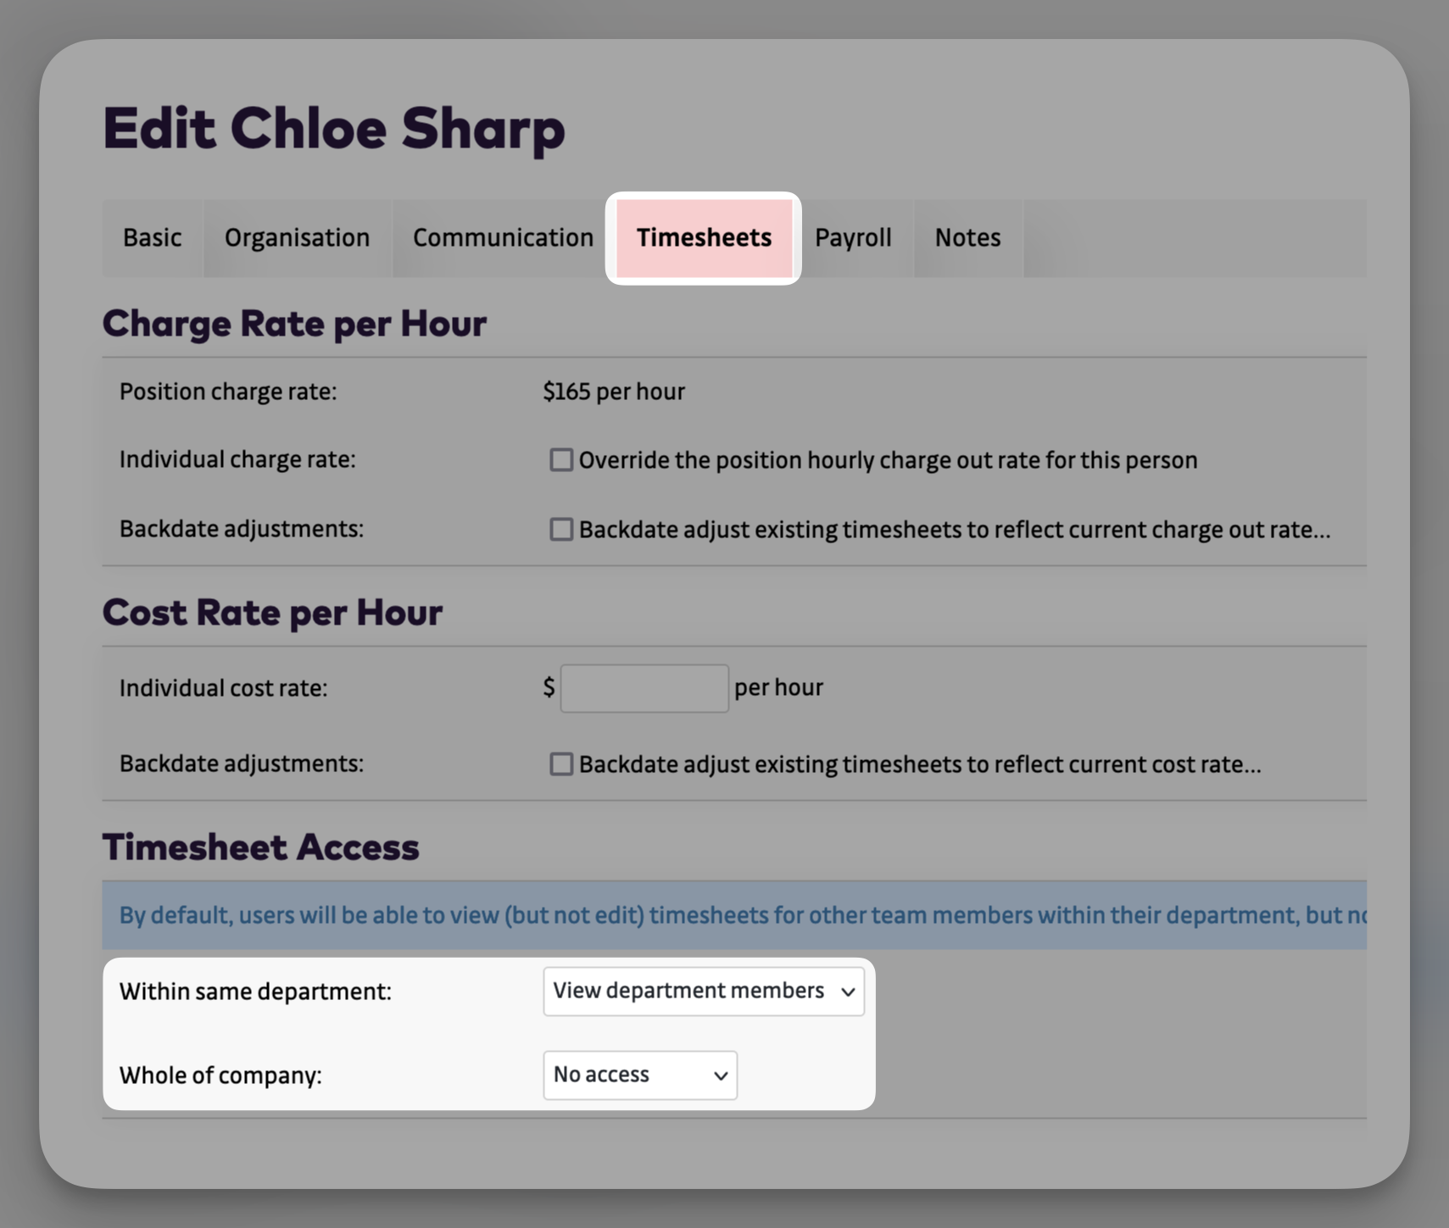This screenshot has width=1449, height=1228.
Task: Click the highlighted Timesheets tab
Action: [704, 238]
